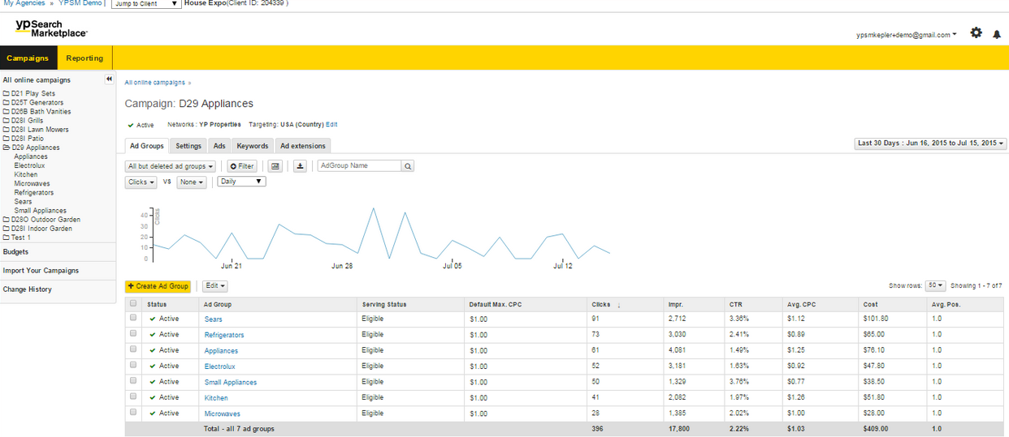Click the Create Ad Group button
The width and height of the screenshot is (1009, 437).
[158, 286]
